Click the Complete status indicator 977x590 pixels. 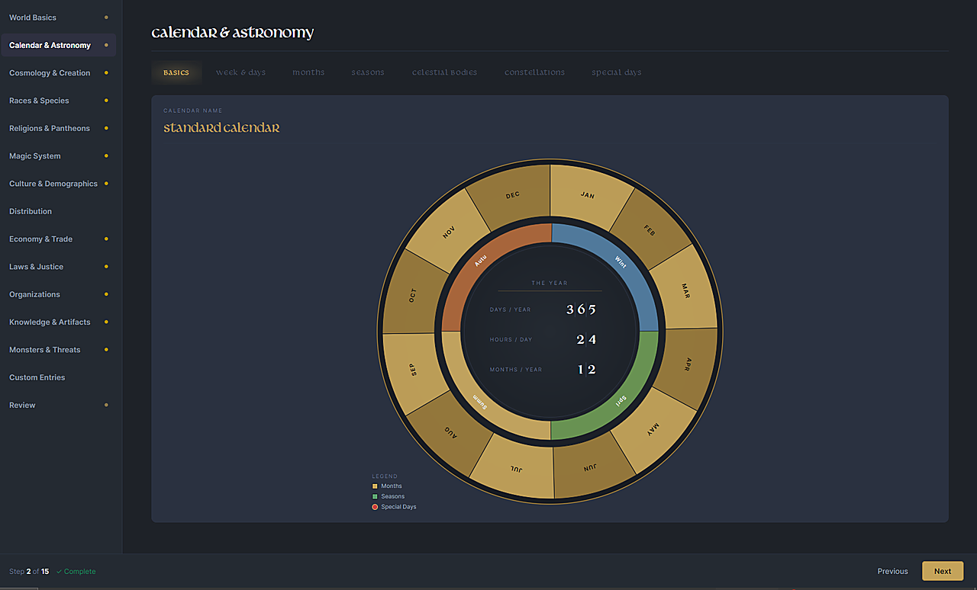[76, 572]
